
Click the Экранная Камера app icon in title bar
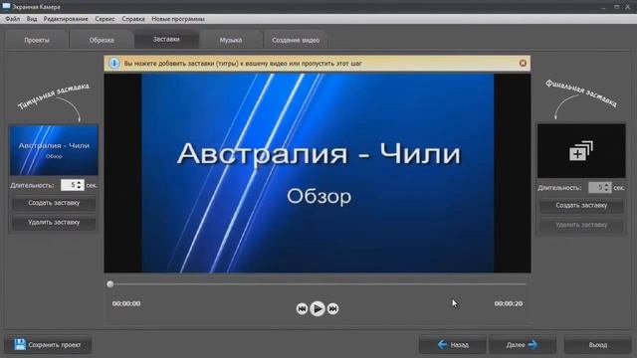[6, 7]
